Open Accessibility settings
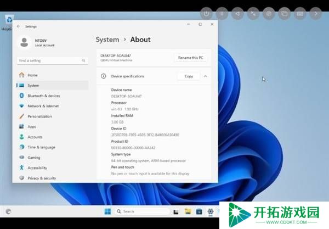The image size is (329, 229). (x=52, y=167)
